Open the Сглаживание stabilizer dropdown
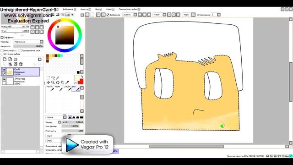This screenshot has height=165, width=293. [219, 15]
